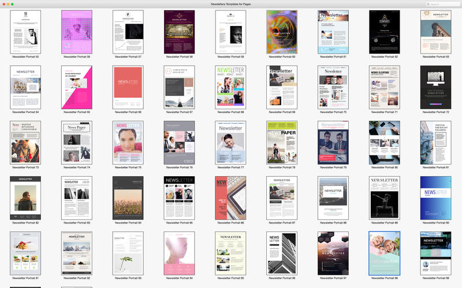Click the 'Newsletter Portrait 67' label

point(179,112)
